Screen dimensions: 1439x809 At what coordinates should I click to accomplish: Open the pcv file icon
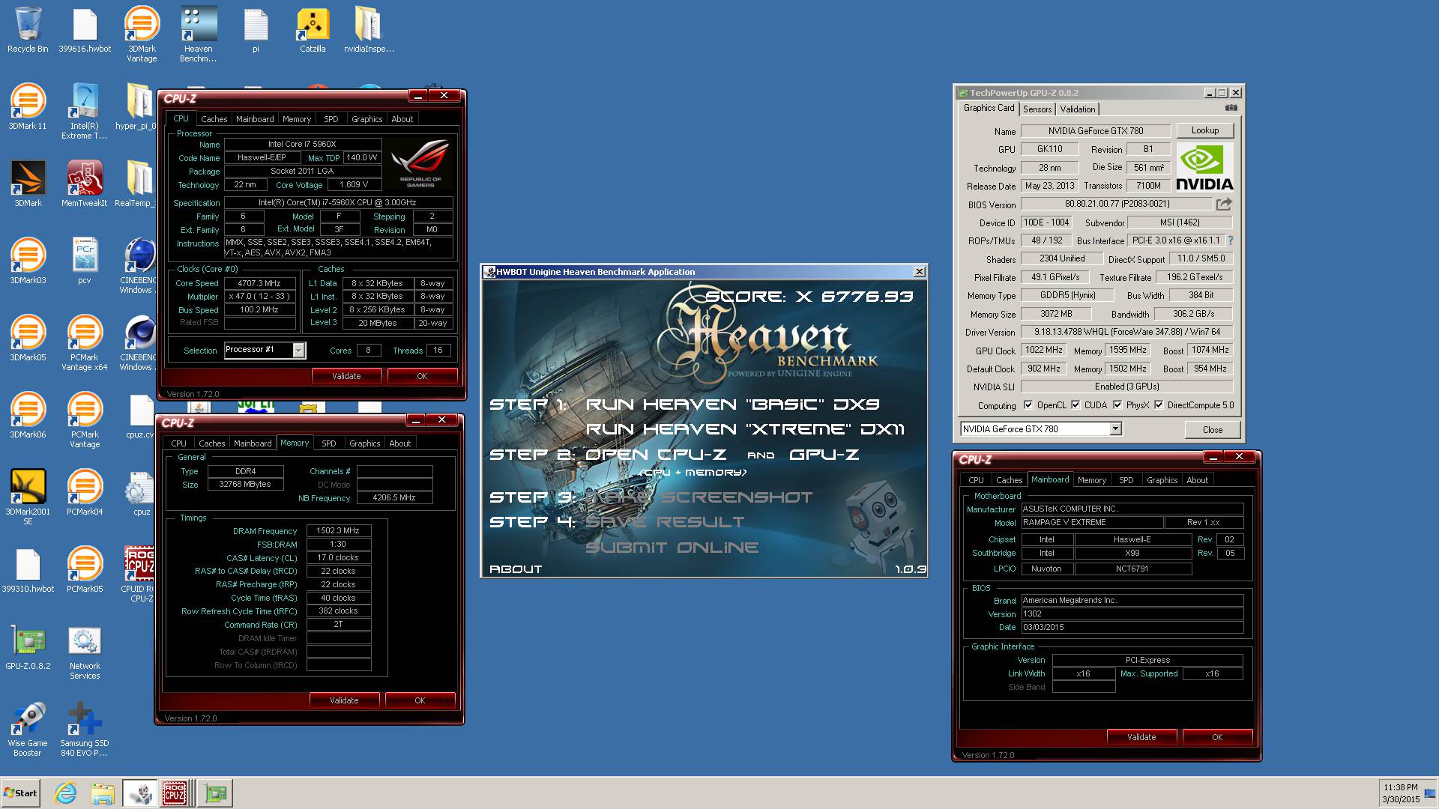click(84, 261)
